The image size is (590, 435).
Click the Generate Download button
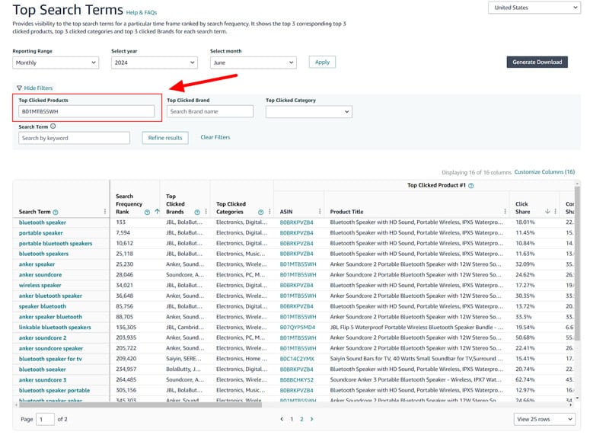[x=537, y=62]
